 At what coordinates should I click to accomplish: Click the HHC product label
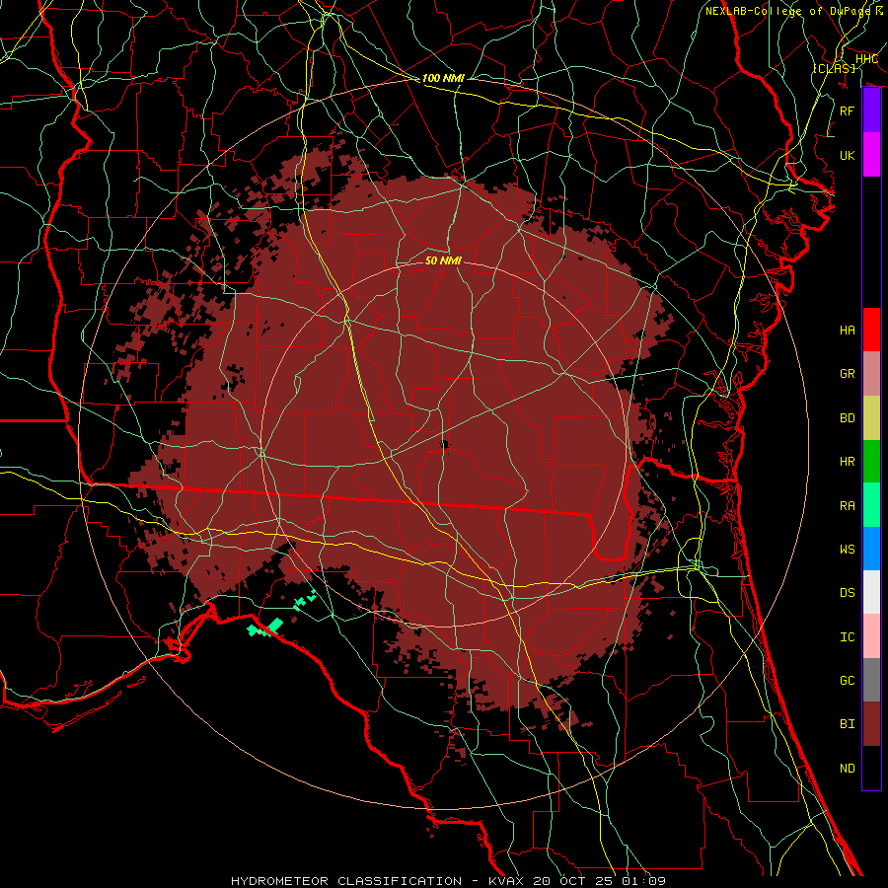tap(866, 58)
